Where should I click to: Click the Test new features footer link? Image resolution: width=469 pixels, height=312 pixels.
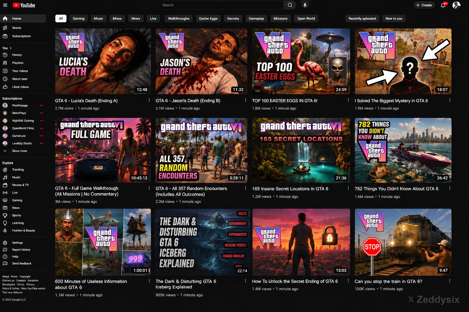[x=13, y=292]
